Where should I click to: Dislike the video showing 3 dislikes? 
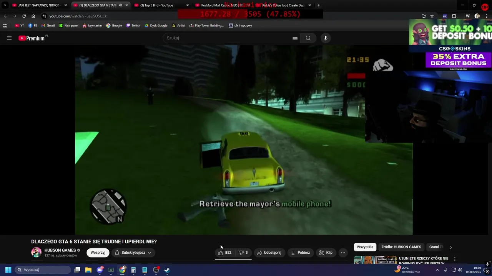pyautogui.click(x=243, y=253)
